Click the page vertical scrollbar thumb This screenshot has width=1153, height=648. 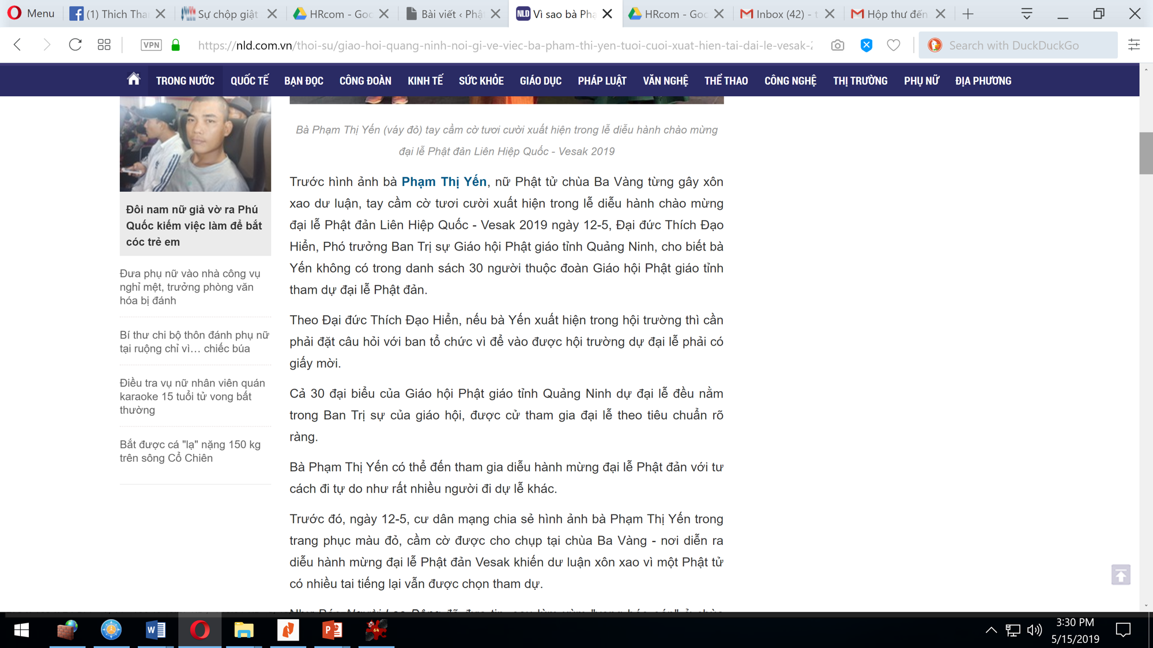pos(1146,153)
